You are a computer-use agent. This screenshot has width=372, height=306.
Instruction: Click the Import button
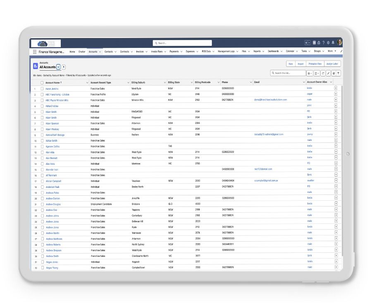coord(300,64)
